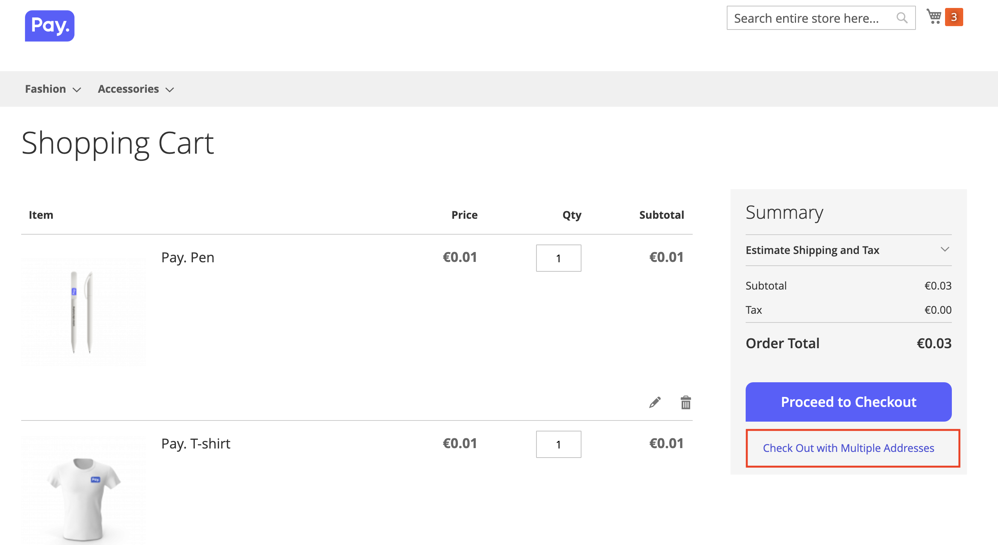Click Proceed to Checkout button
This screenshot has width=998, height=545.
pos(849,402)
